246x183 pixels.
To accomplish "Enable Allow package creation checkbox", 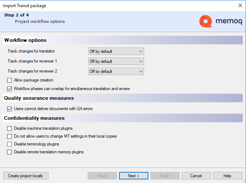I will (10, 80).
